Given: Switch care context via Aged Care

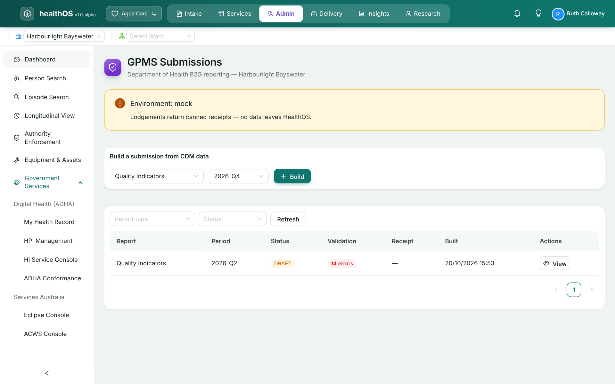Looking at the screenshot, I should click(134, 14).
